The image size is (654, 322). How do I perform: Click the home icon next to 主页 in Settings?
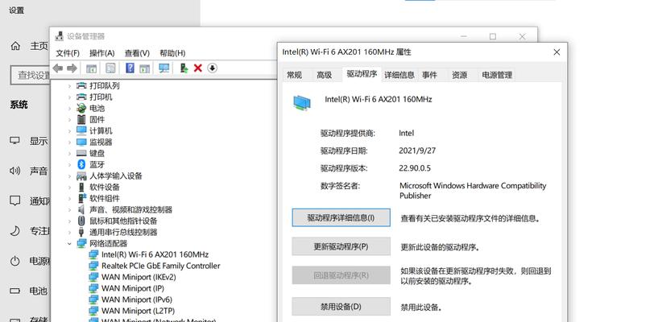15,47
